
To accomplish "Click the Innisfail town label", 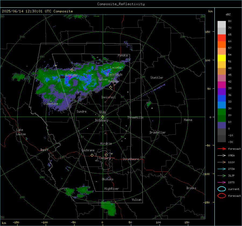I will coord(108,97).
